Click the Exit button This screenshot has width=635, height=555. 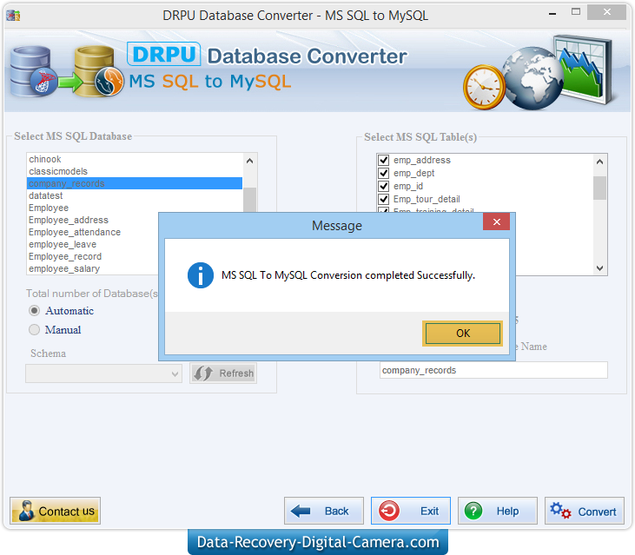pyautogui.click(x=411, y=511)
